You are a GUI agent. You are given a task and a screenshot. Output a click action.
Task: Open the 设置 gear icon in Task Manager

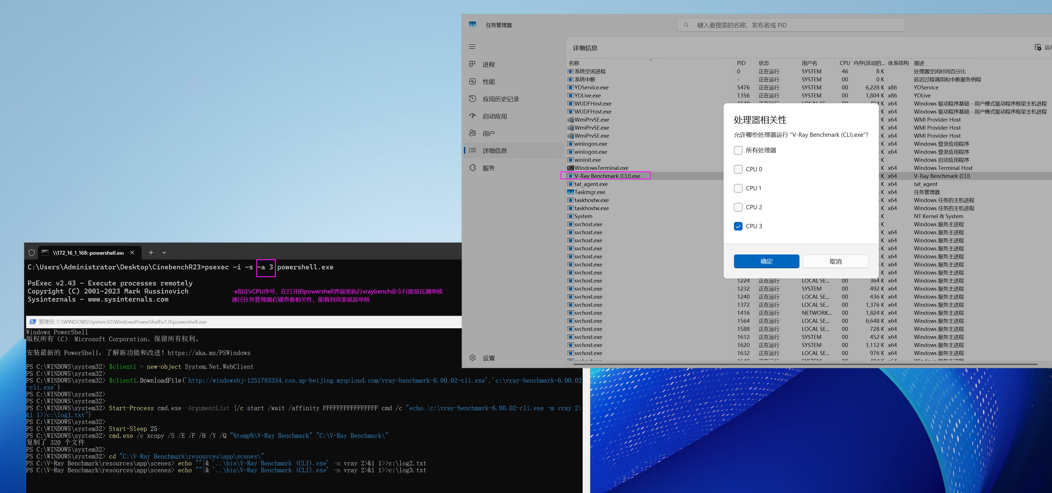(x=472, y=358)
